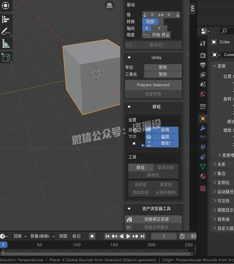The width and height of the screenshot is (234, 264).
Task: Open the Object Constraints tab
Action: pyautogui.click(x=203, y=157)
